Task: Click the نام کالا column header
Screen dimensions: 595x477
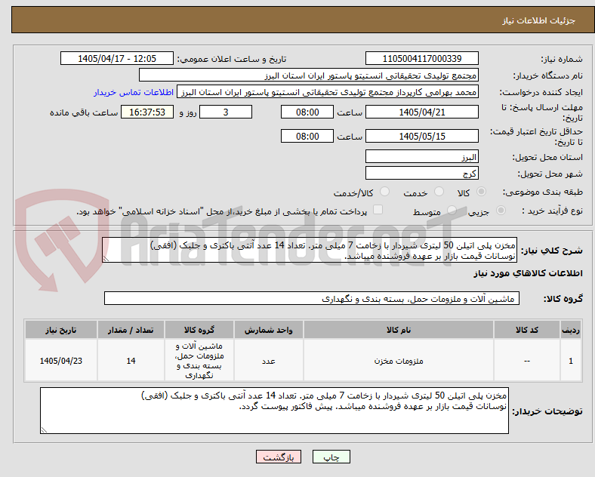Action: [398, 330]
